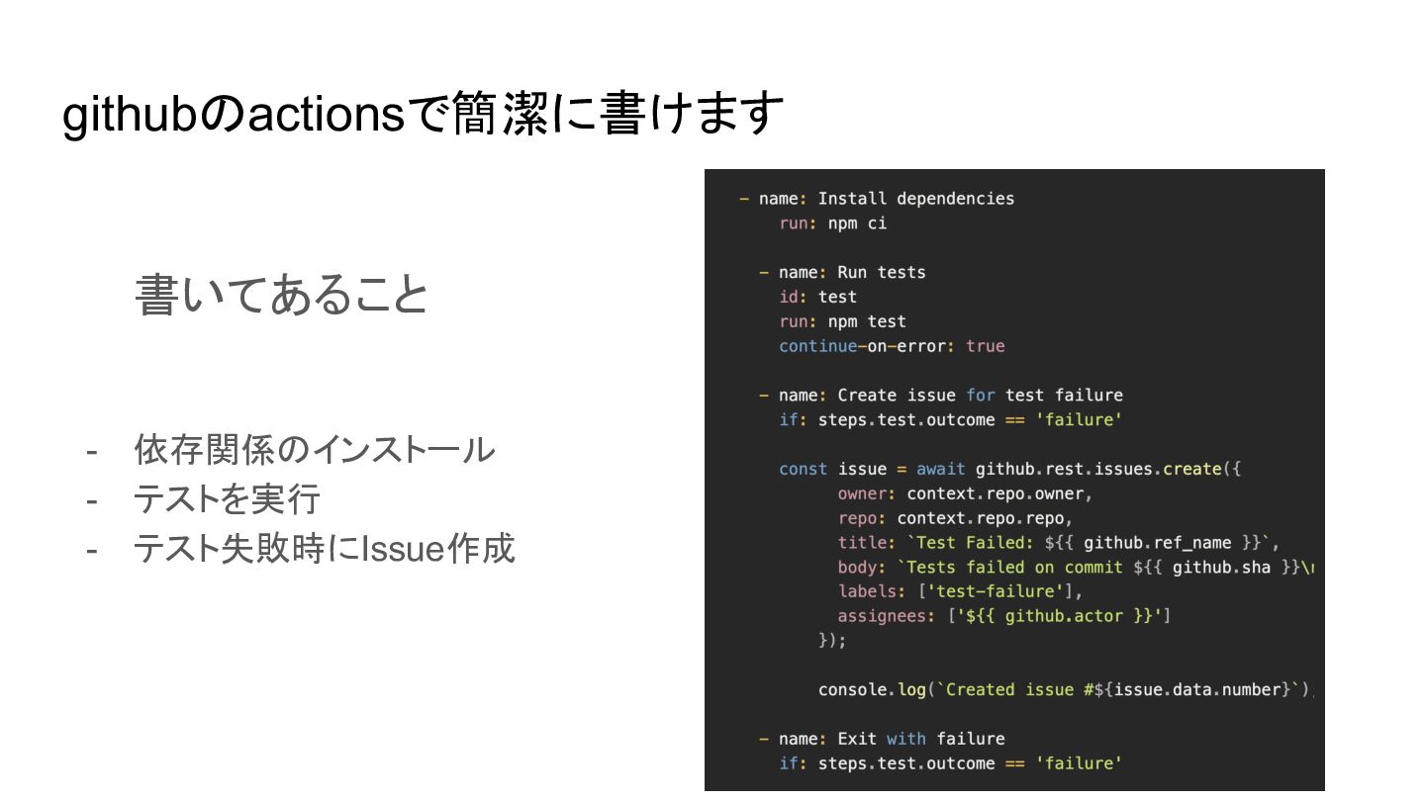The image size is (1425, 801).
Task: Click the テスト失敗時にIssue作成 bullet item
Action: tap(325, 548)
